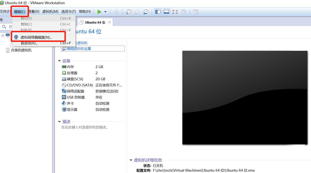
Task: Click the shared VMs icon in library
Action: pyautogui.click(x=8, y=50)
